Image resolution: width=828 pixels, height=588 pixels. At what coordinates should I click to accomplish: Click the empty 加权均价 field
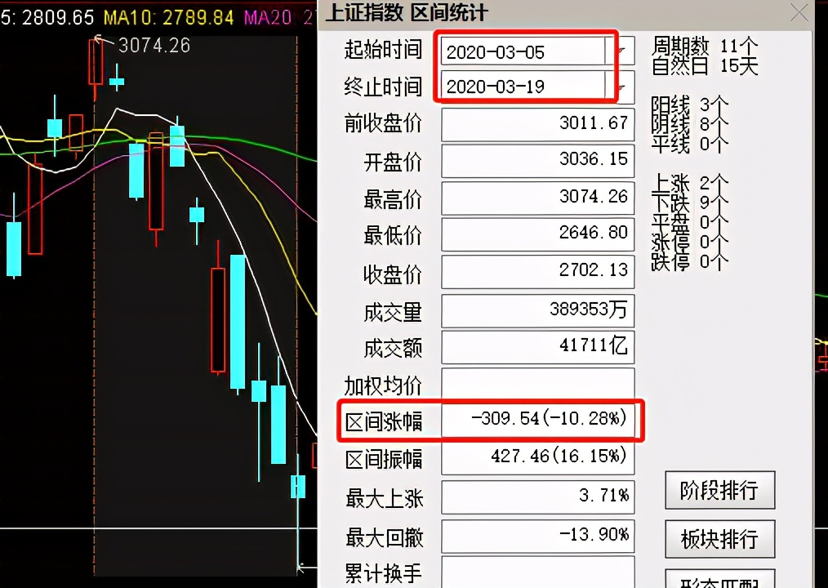click(536, 384)
